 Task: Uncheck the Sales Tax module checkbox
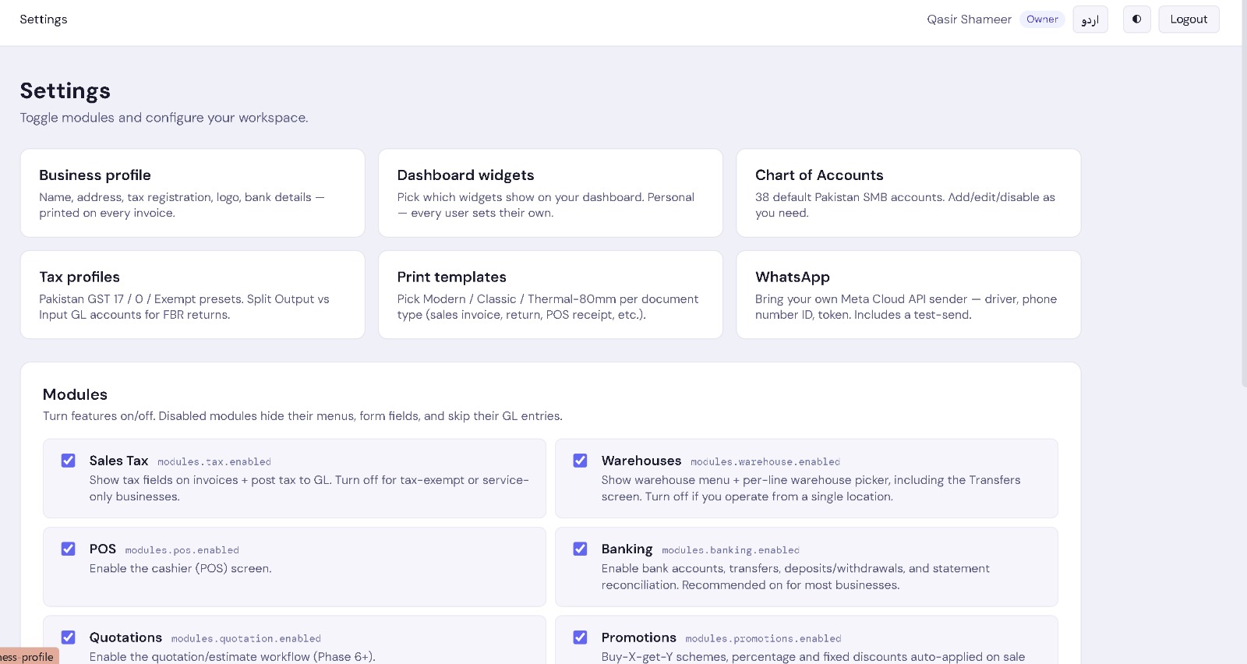pos(69,461)
